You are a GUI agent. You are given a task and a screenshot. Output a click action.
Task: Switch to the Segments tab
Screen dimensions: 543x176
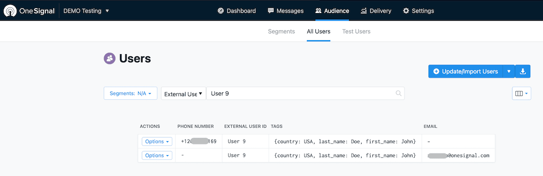[x=281, y=32]
